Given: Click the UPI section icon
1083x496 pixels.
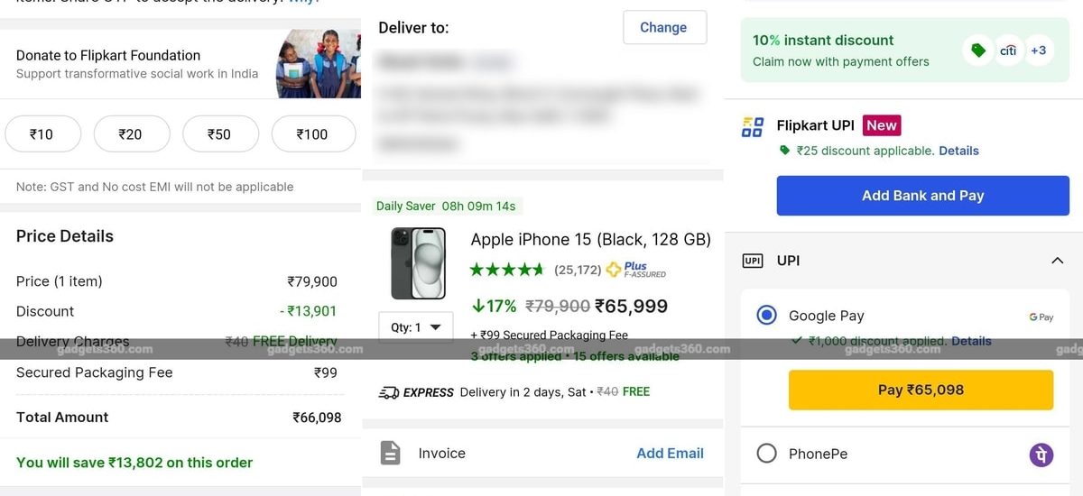Looking at the screenshot, I should (x=752, y=261).
